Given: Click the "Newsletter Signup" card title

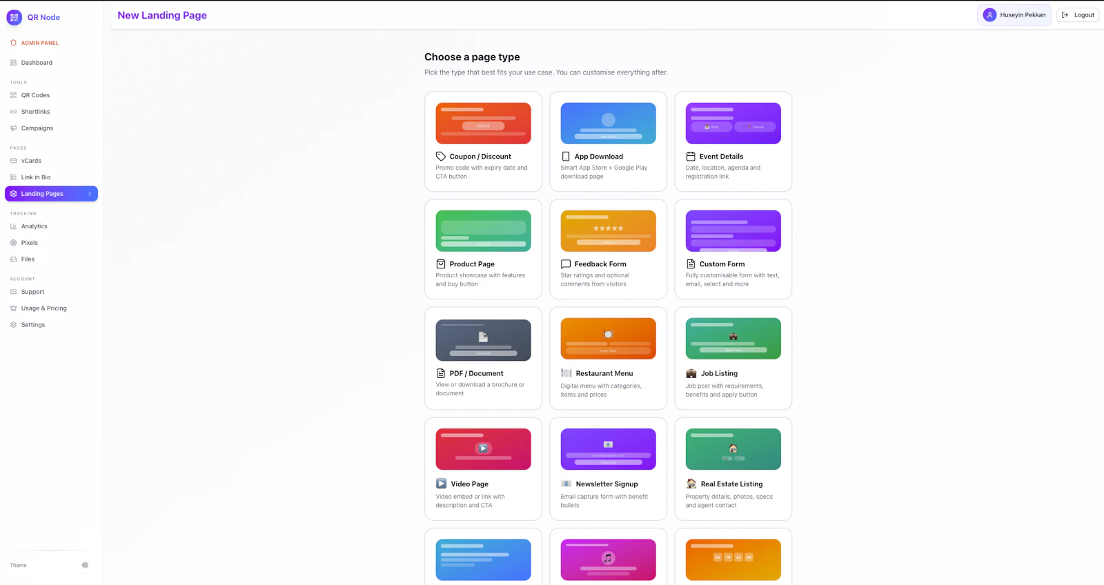Looking at the screenshot, I should [x=607, y=484].
